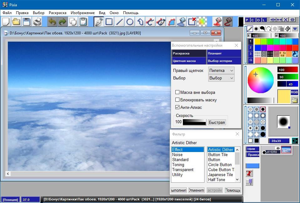
Task: Toggle visibility dot of LAYER0
Action: coord(264,152)
